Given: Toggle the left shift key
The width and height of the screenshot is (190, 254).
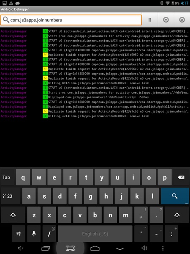Looking at the screenshot, I should click(13, 215).
